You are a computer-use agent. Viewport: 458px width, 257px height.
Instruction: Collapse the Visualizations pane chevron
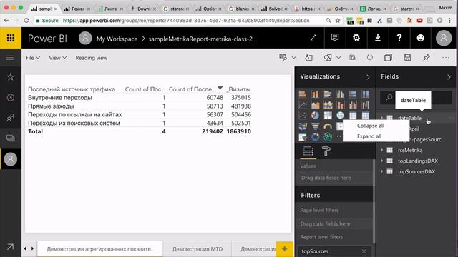368,77
